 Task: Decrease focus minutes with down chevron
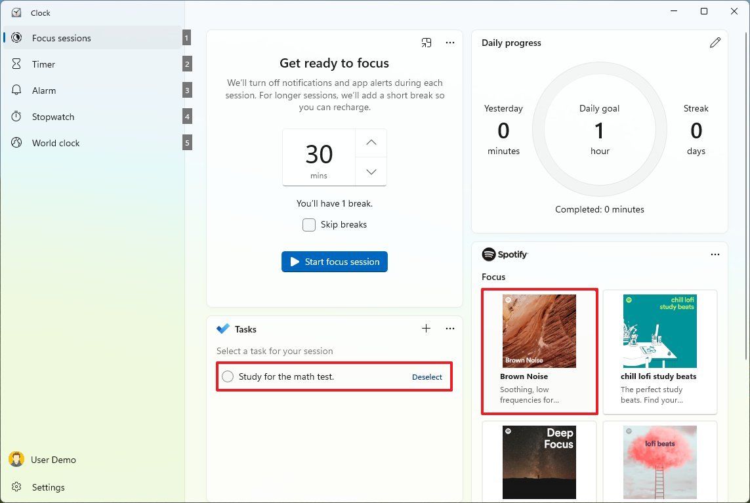tap(371, 172)
